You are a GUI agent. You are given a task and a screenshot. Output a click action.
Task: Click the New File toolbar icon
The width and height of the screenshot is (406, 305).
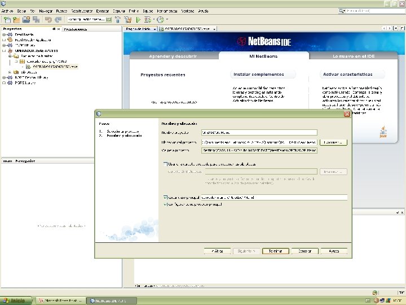(x=7, y=20)
